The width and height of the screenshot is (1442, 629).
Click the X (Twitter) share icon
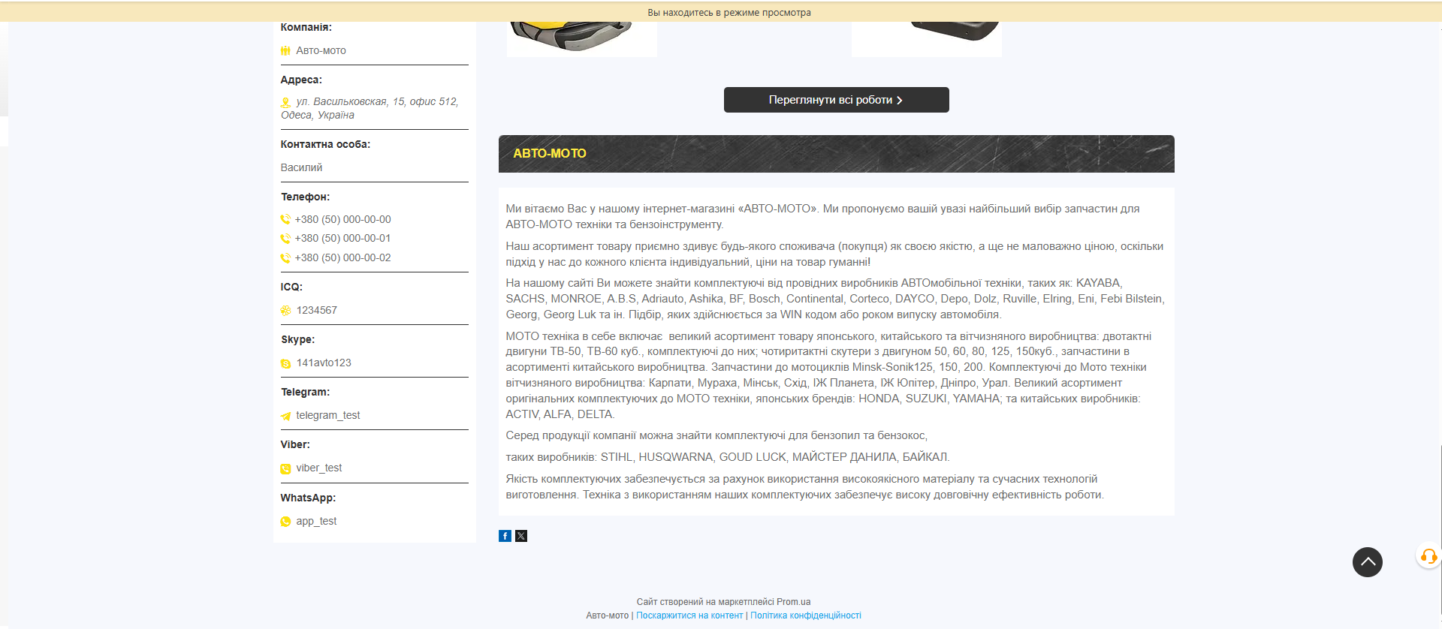pos(521,536)
